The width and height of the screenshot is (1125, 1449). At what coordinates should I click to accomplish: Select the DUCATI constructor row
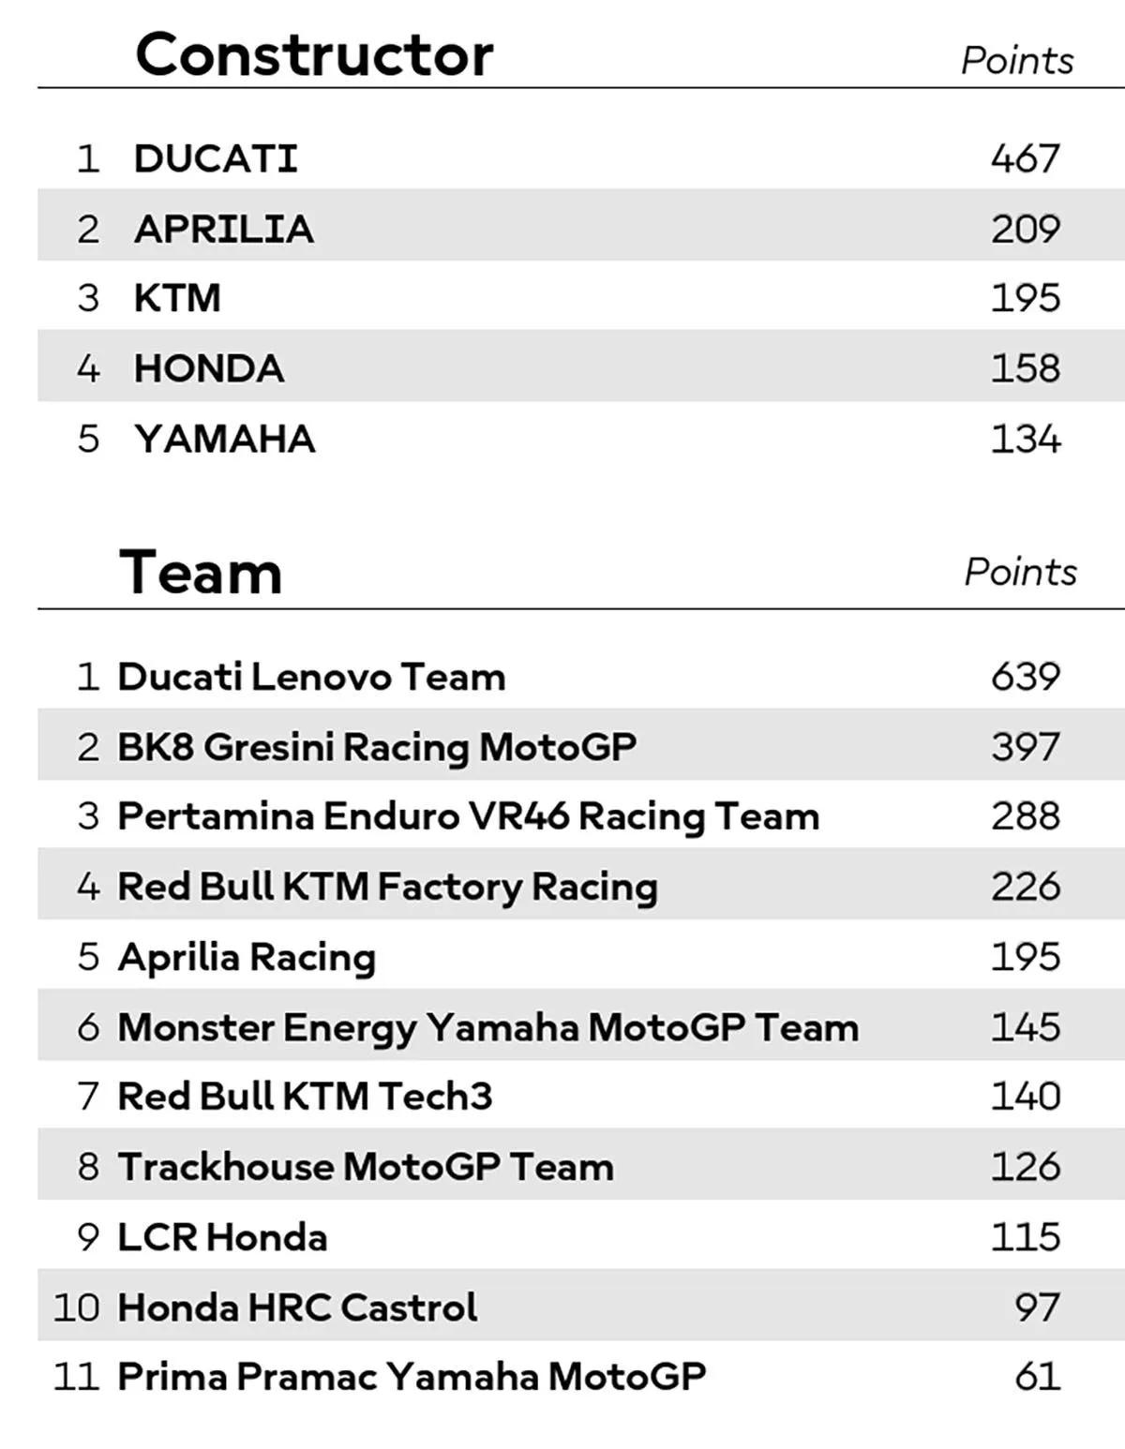click(x=216, y=158)
